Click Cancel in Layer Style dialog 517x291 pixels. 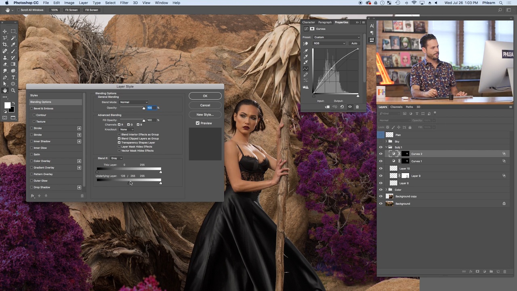pos(205,105)
